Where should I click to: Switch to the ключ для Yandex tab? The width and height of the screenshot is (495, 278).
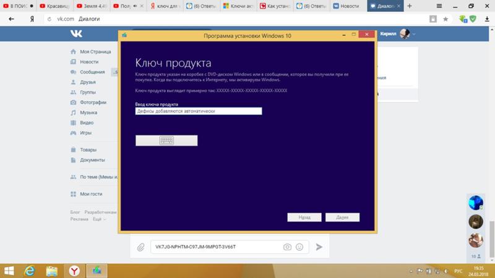(x=165, y=6)
